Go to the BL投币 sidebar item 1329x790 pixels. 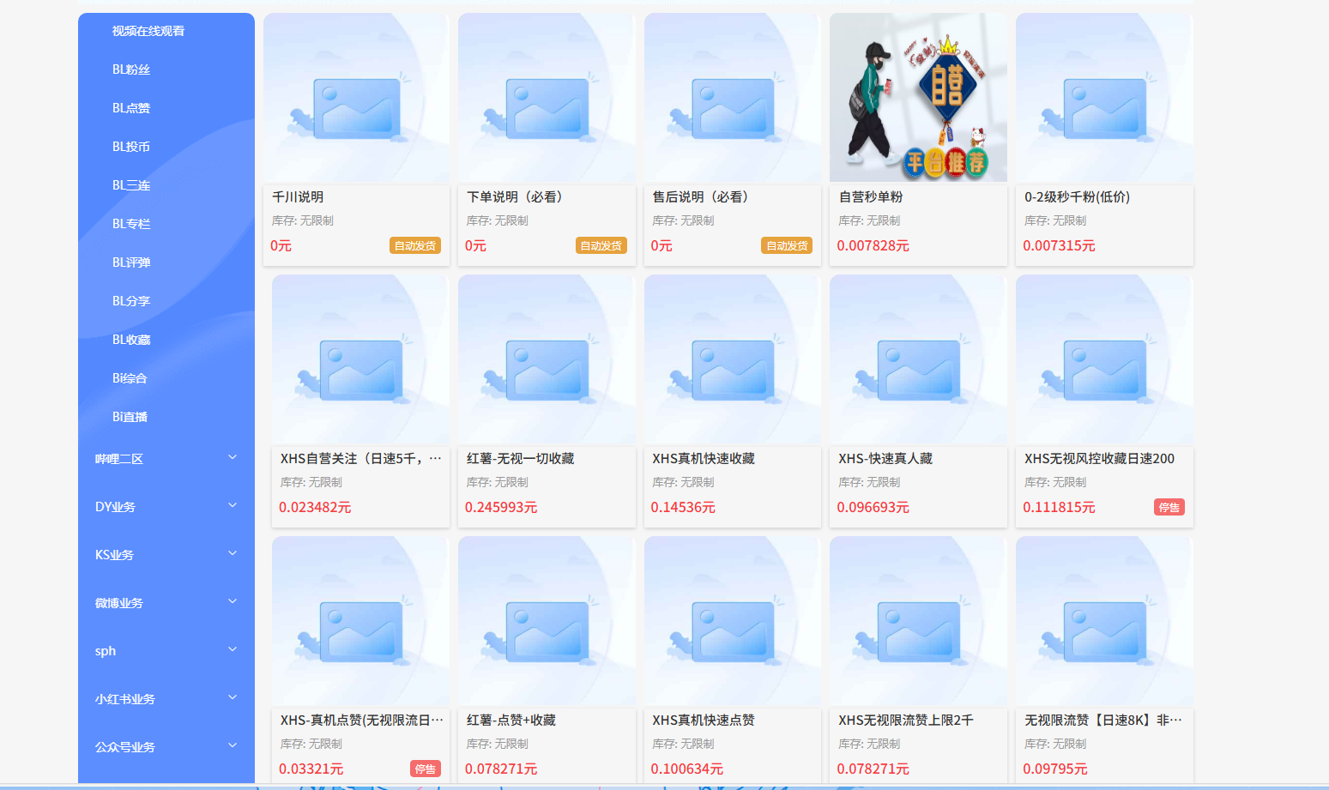131,147
